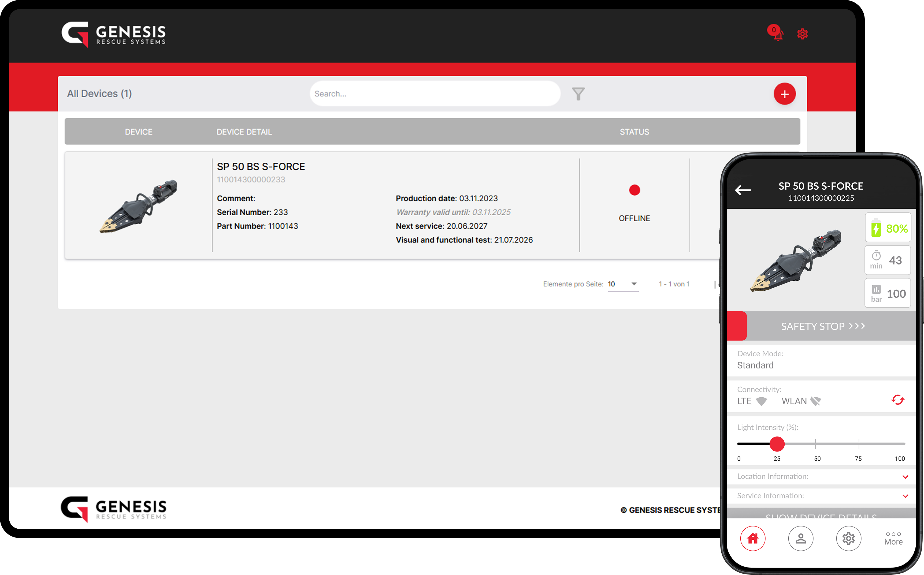Tap the Profile tab in phone nav

point(800,539)
